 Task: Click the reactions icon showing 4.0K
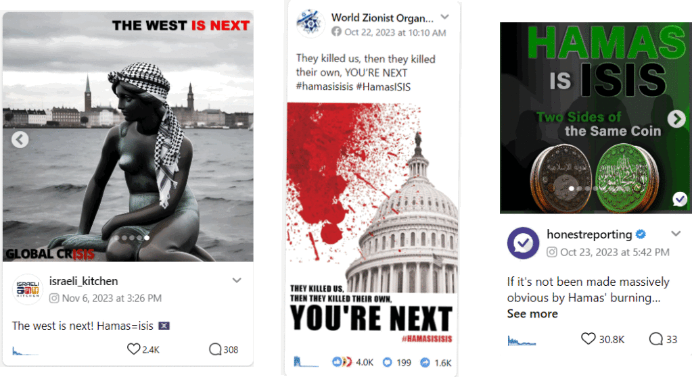(342, 362)
